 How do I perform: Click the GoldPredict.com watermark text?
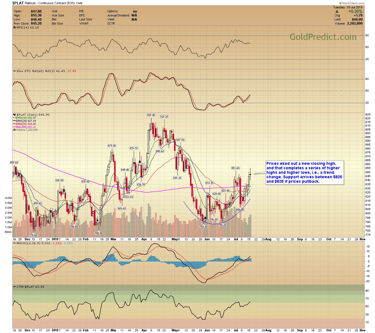323,37
